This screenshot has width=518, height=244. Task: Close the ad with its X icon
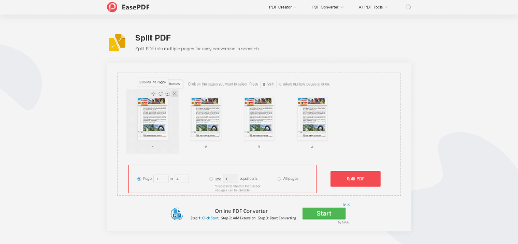click(349, 205)
